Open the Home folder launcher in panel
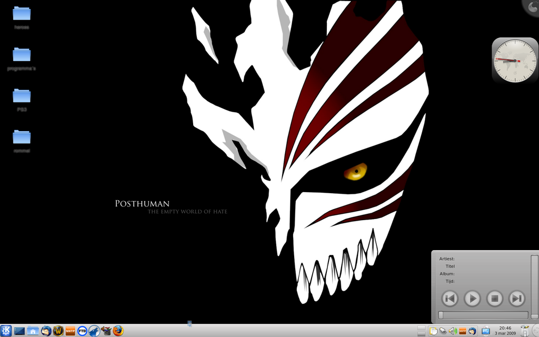Viewport: 539px width, 337px height. (33, 331)
